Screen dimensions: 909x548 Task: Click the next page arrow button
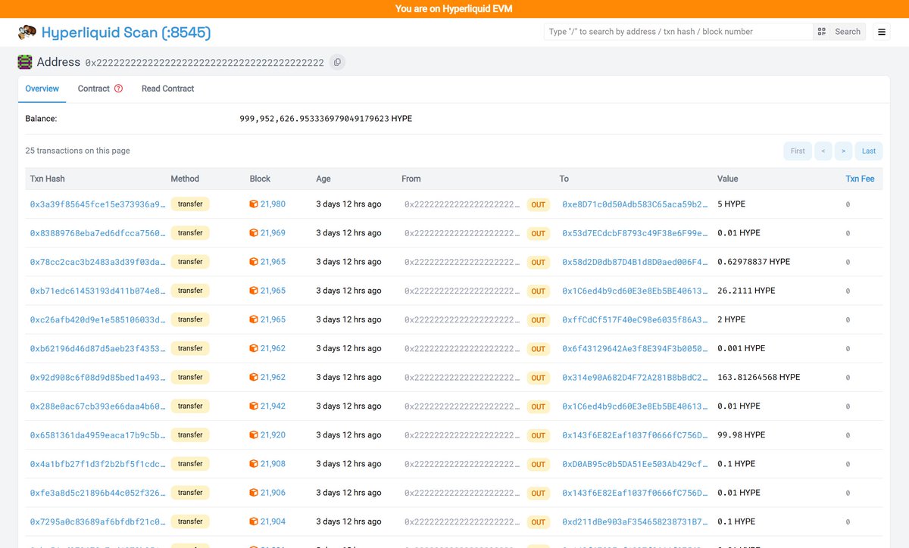[843, 151]
